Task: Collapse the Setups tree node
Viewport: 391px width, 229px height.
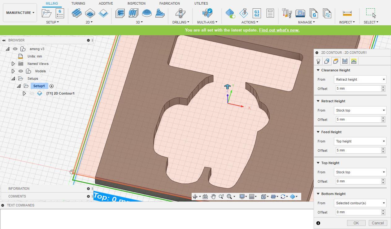Action: click(x=13, y=78)
